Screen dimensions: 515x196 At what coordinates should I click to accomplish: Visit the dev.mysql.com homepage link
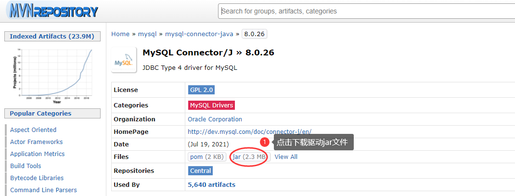click(x=249, y=131)
